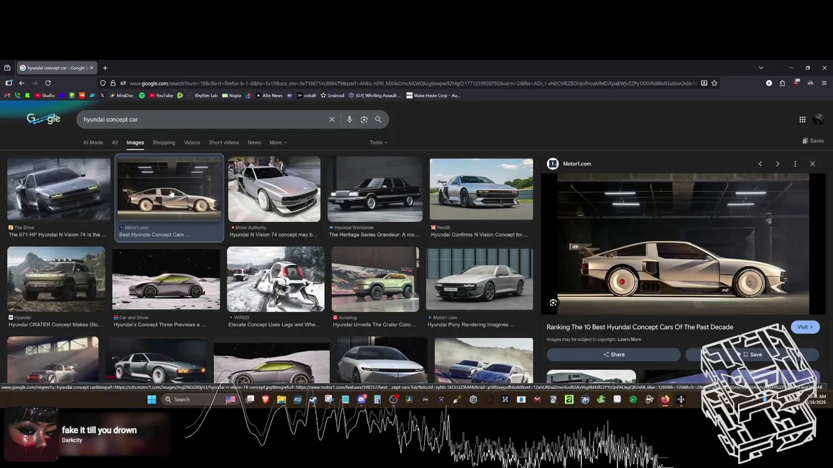
Task: Show next image in preview panel
Action: [x=778, y=164]
